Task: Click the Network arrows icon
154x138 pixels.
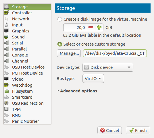Action: coord(6,19)
